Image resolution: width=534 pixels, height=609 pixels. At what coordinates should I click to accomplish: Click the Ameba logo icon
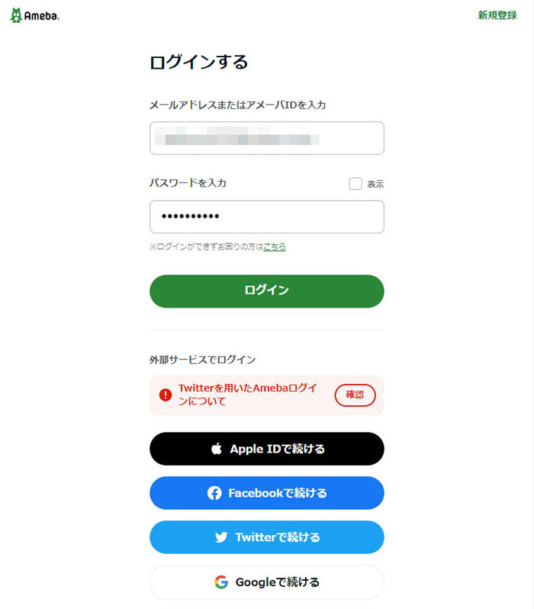click(x=16, y=15)
